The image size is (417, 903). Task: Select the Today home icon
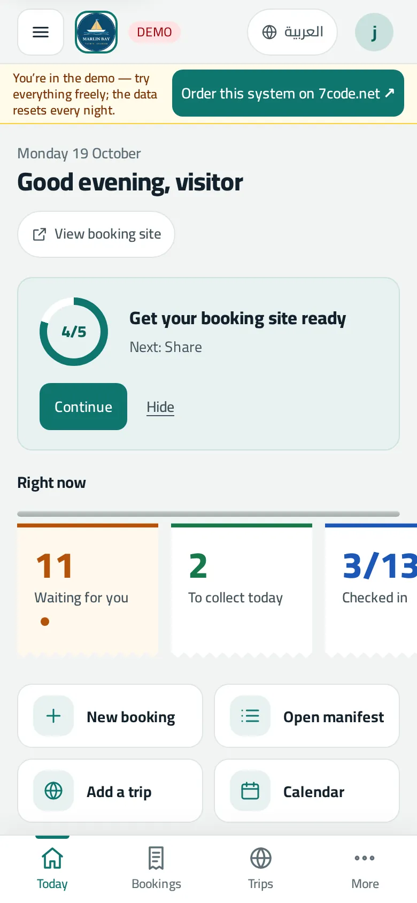(52, 858)
